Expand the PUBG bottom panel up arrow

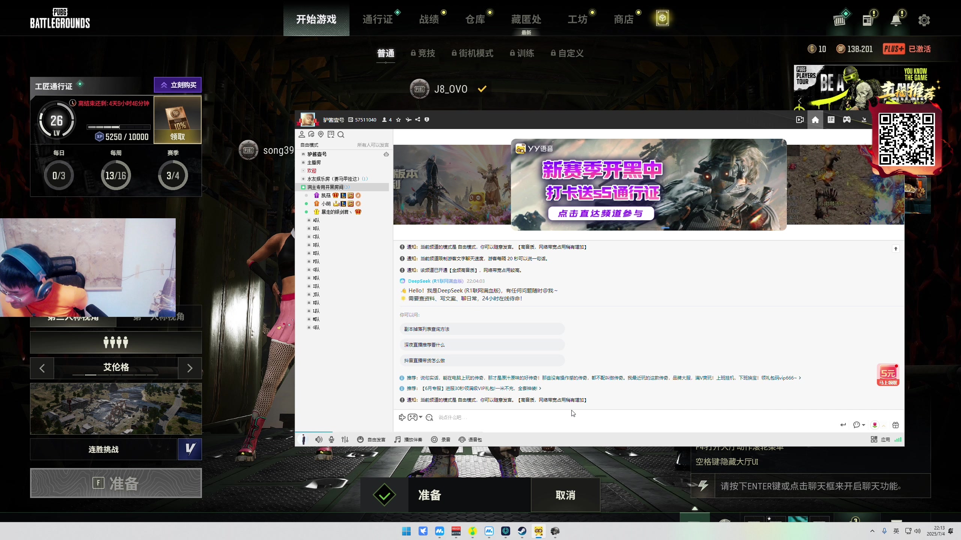pyautogui.click(x=695, y=508)
